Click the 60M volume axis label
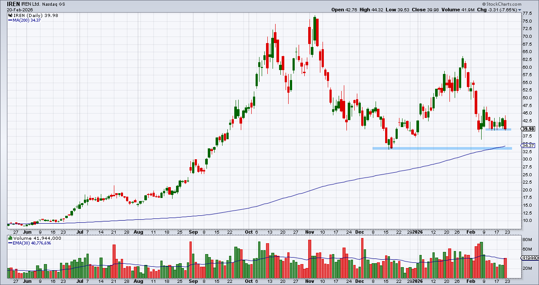 (x=527, y=249)
